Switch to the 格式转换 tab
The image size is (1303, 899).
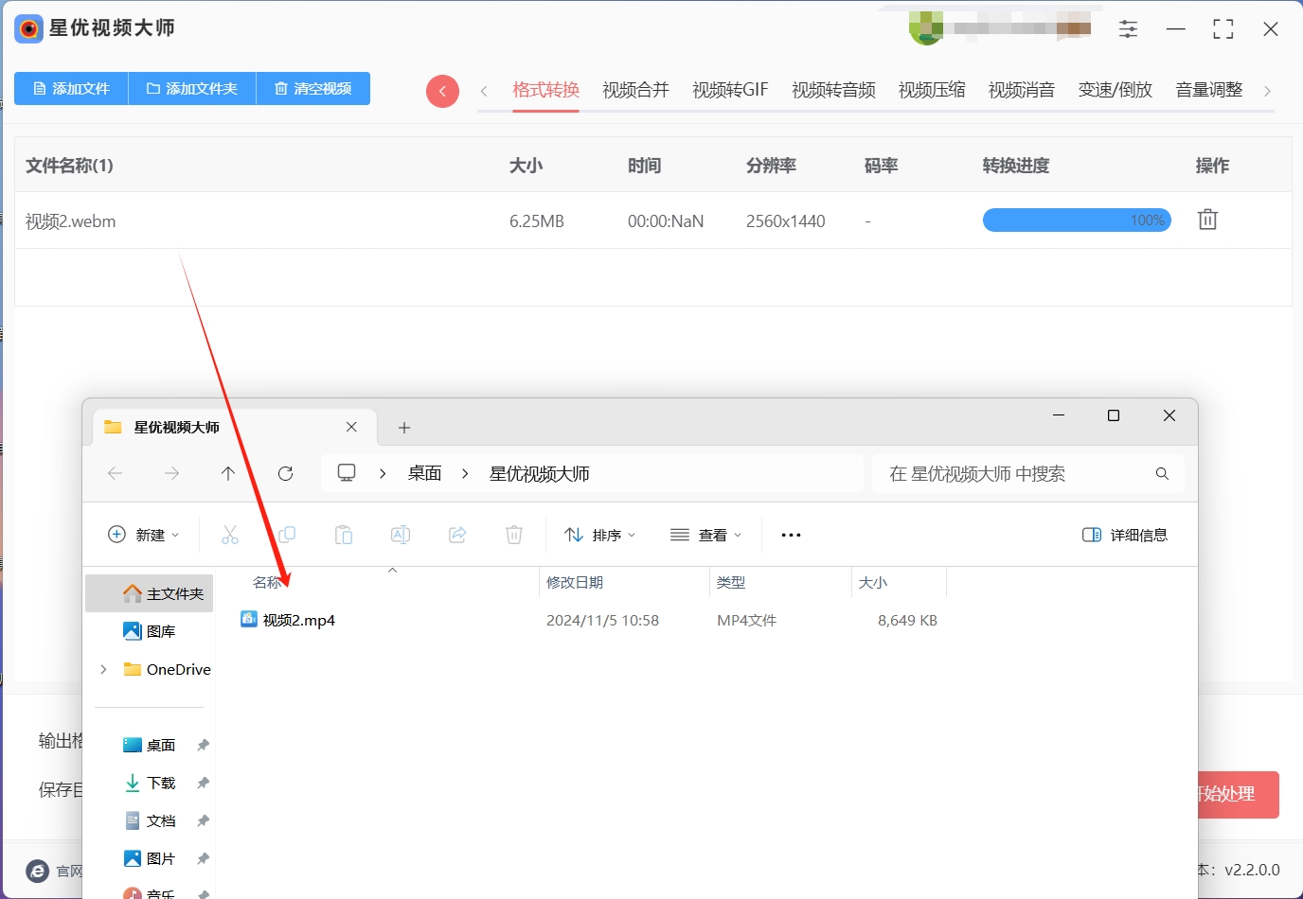[x=545, y=90]
